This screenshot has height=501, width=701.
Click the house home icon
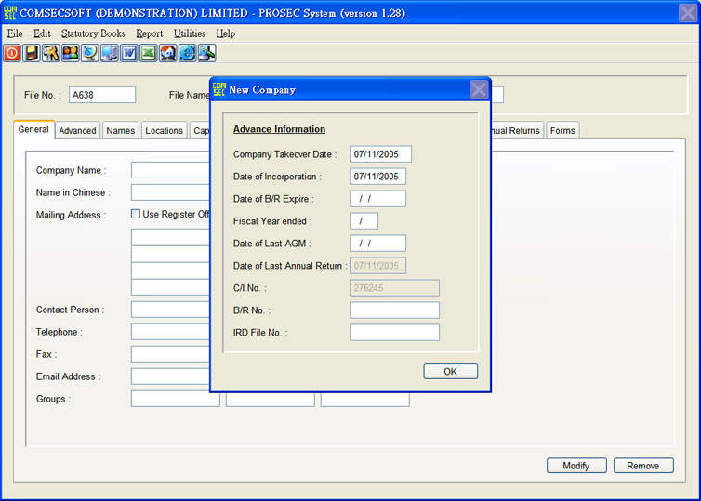(167, 53)
